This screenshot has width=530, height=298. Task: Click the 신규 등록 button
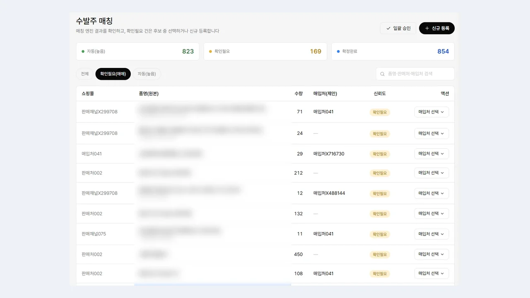pos(437,28)
